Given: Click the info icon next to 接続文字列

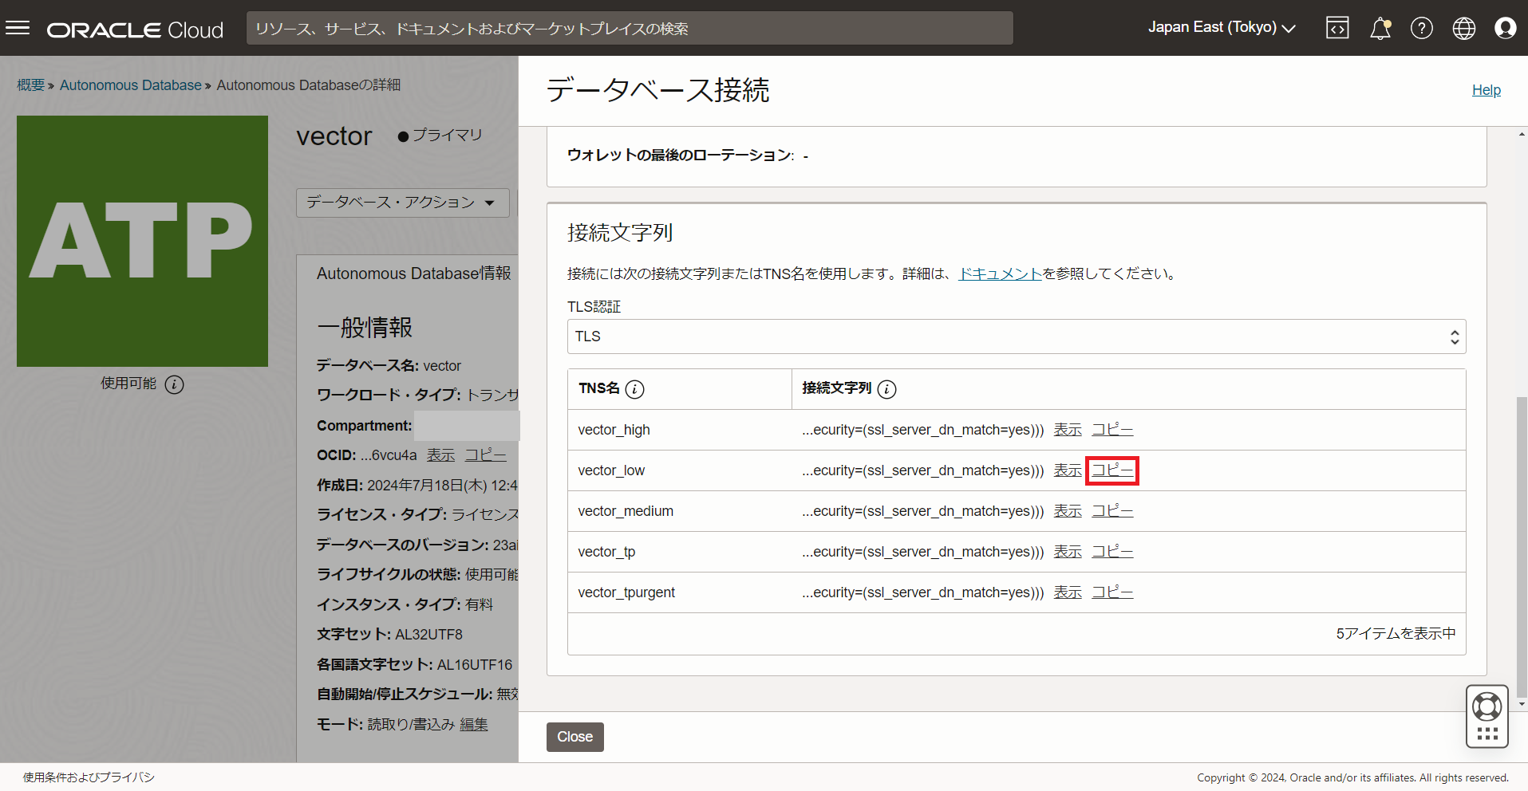Looking at the screenshot, I should [886, 389].
